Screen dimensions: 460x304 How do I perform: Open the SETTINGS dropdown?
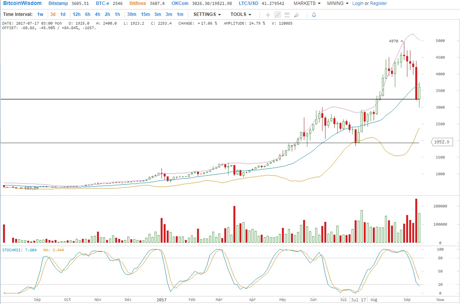tap(207, 14)
